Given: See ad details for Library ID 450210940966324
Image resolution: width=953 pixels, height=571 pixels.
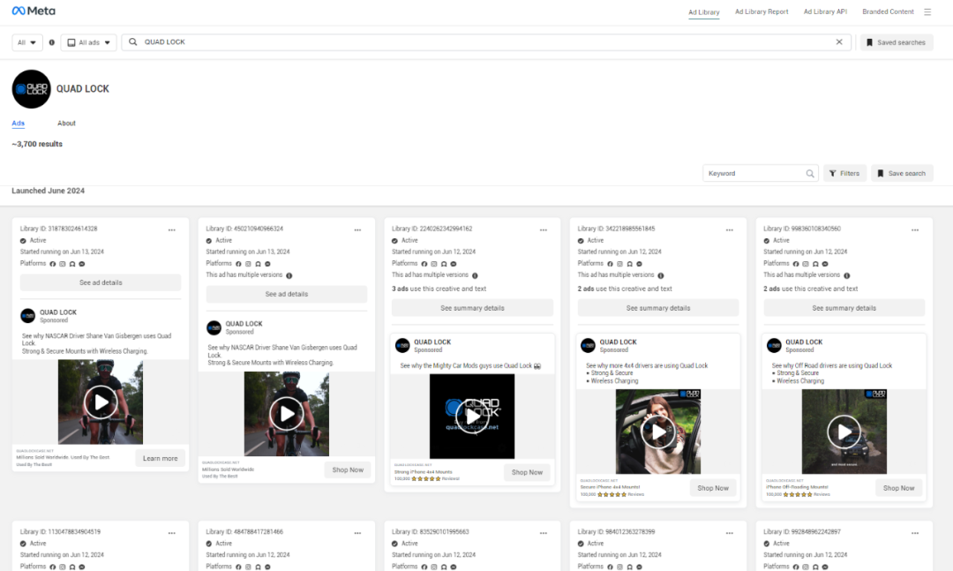Looking at the screenshot, I should click(x=286, y=294).
